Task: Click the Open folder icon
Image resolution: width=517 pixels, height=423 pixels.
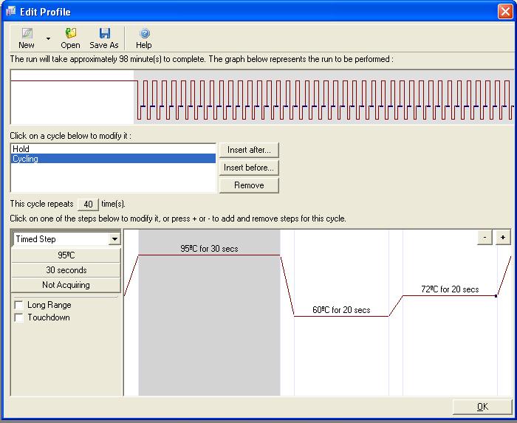Action: pyautogui.click(x=71, y=33)
